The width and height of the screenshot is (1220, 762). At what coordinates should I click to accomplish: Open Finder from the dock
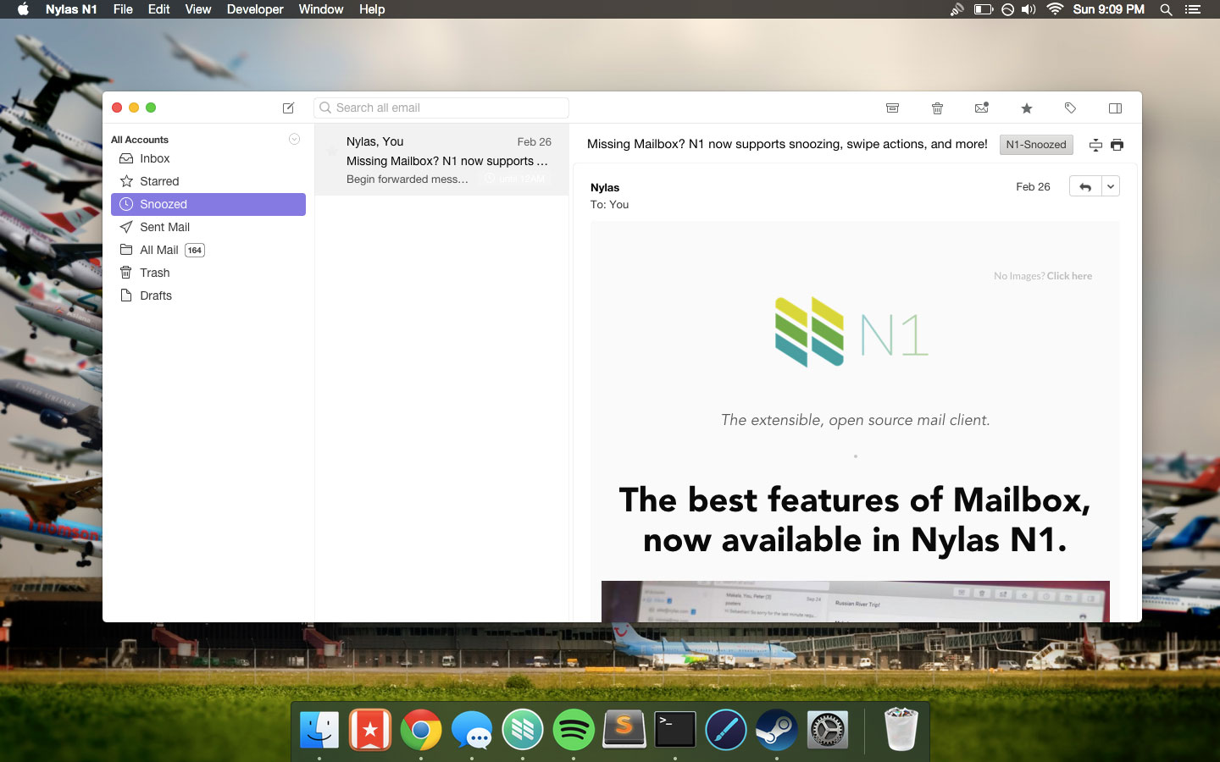(x=319, y=730)
